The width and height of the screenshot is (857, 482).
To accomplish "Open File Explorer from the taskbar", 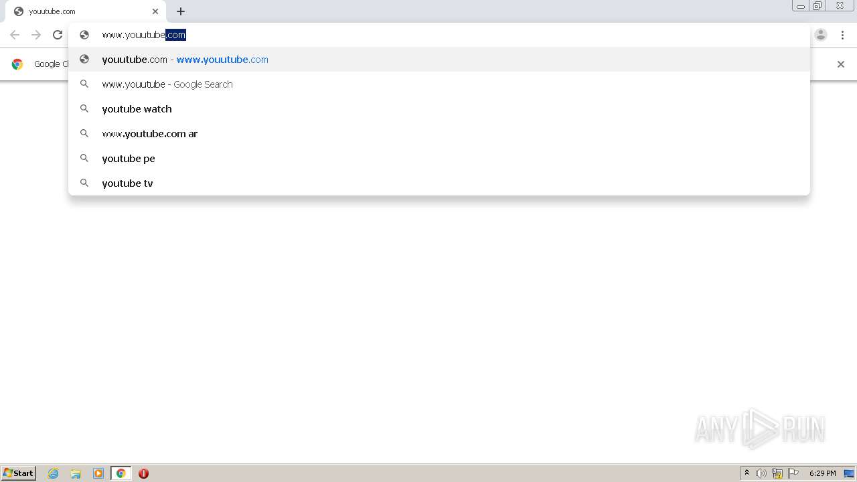I will click(x=76, y=473).
